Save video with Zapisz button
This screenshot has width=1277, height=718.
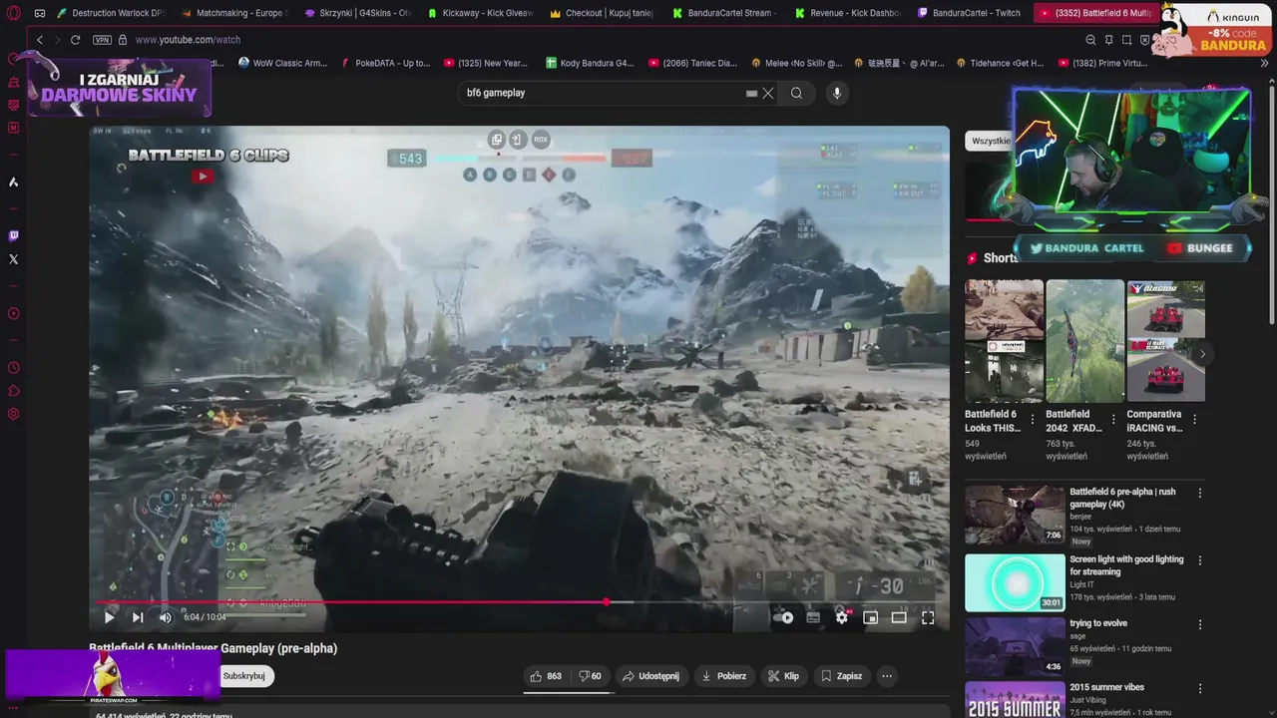click(x=841, y=676)
